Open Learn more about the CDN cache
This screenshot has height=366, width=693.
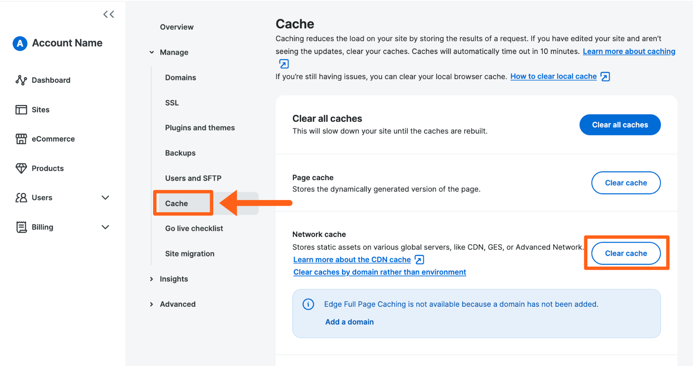(352, 259)
